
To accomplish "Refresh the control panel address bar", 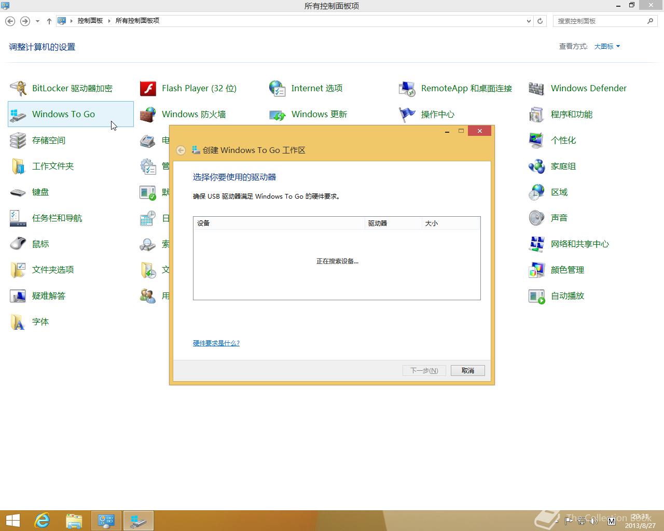I will click(540, 21).
